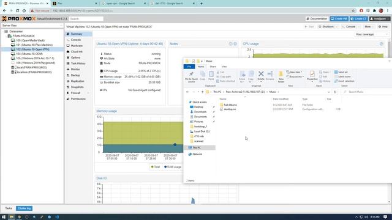The height and width of the screenshot is (220, 392).
Task: Select the desktop.ini file in Explorer
Action: point(230,109)
